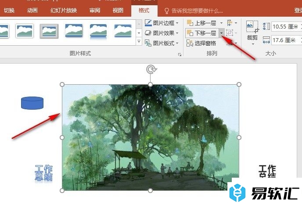Image resolution: width=302 pixels, height=204 pixels.
Task: Switch to the 审阅 tab
Action: (x=95, y=11)
